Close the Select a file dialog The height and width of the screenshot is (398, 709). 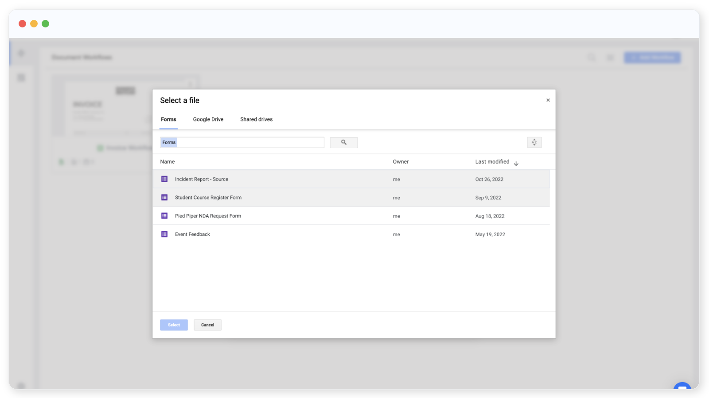pos(548,100)
